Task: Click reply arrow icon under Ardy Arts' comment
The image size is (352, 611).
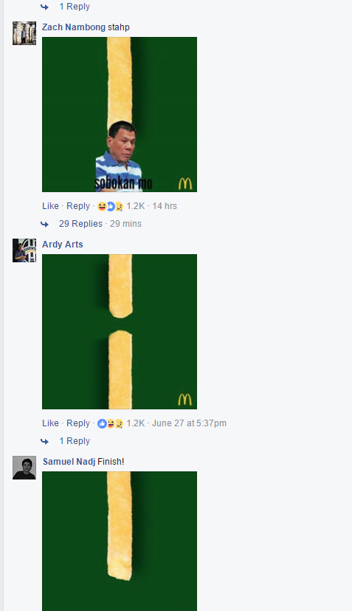Action: (45, 441)
